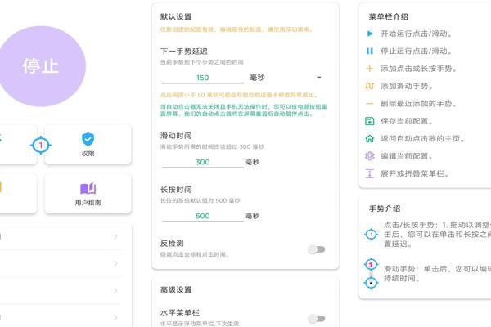Click the save disk icon for 保存当前配置
This screenshot has width=491, height=327.
pos(370,121)
